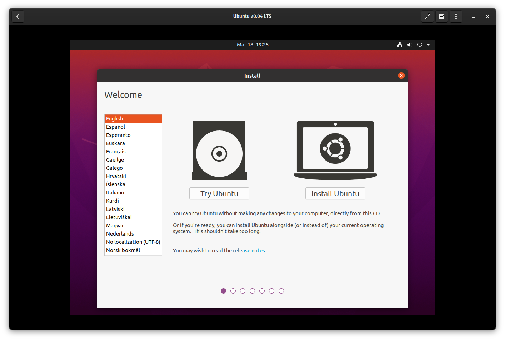Click the volume icon in the top panel

[410, 45]
